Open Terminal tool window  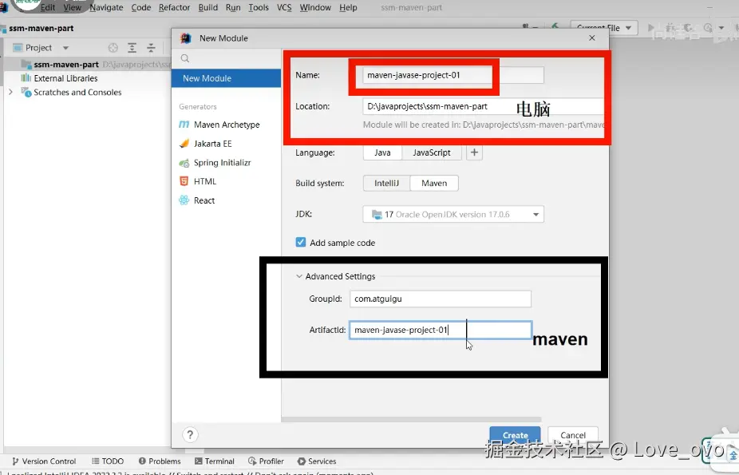coord(215,461)
